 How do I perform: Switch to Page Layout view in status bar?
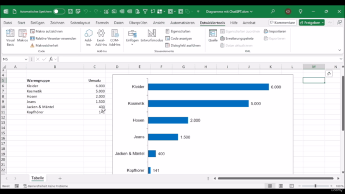(281, 186)
